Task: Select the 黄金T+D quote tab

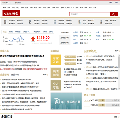Action: [x=27, y=32]
